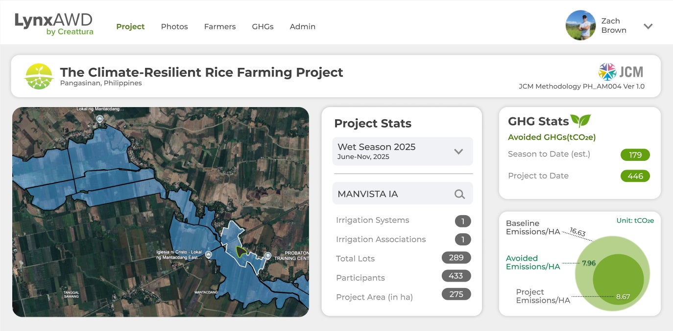The width and height of the screenshot is (673, 331).
Task: Expand the user account menu chevron
Action: click(x=648, y=26)
